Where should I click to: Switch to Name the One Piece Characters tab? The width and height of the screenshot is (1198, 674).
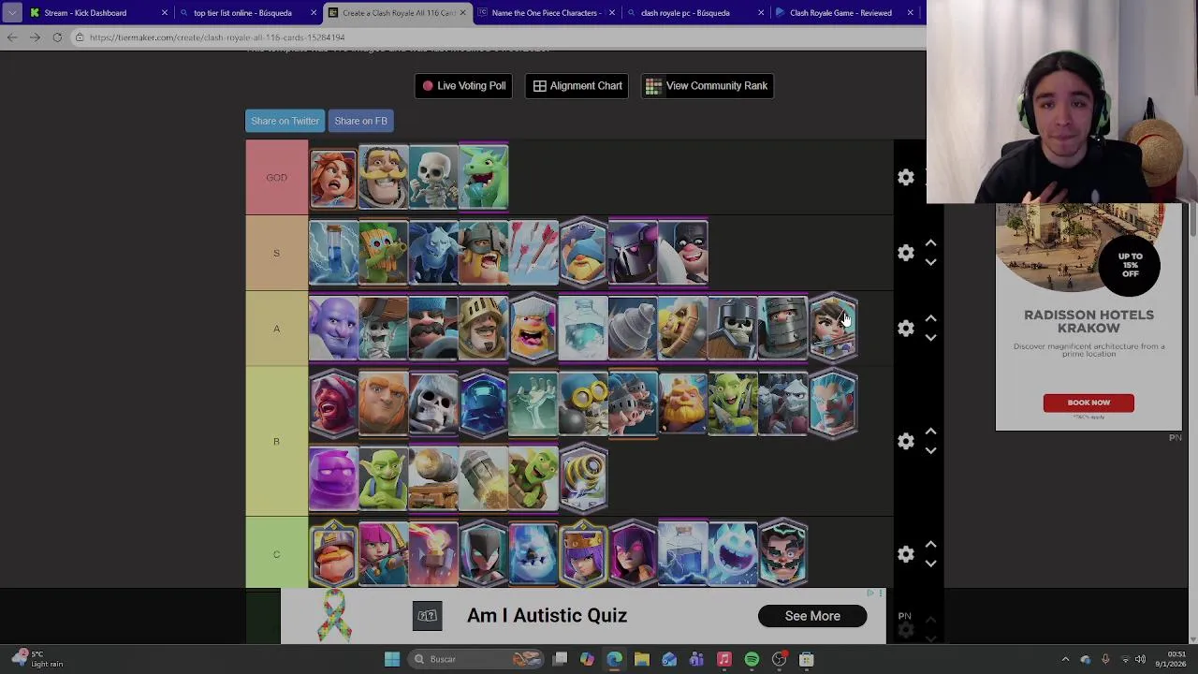pyautogui.click(x=546, y=13)
